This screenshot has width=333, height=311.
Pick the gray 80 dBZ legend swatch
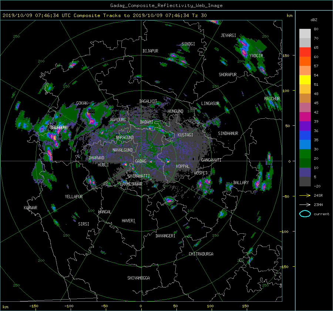(x=305, y=33)
